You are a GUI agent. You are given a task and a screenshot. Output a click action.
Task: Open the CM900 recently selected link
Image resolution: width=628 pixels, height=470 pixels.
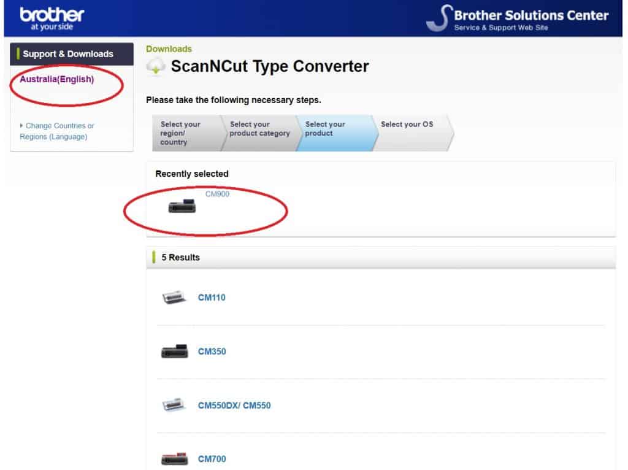click(218, 194)
